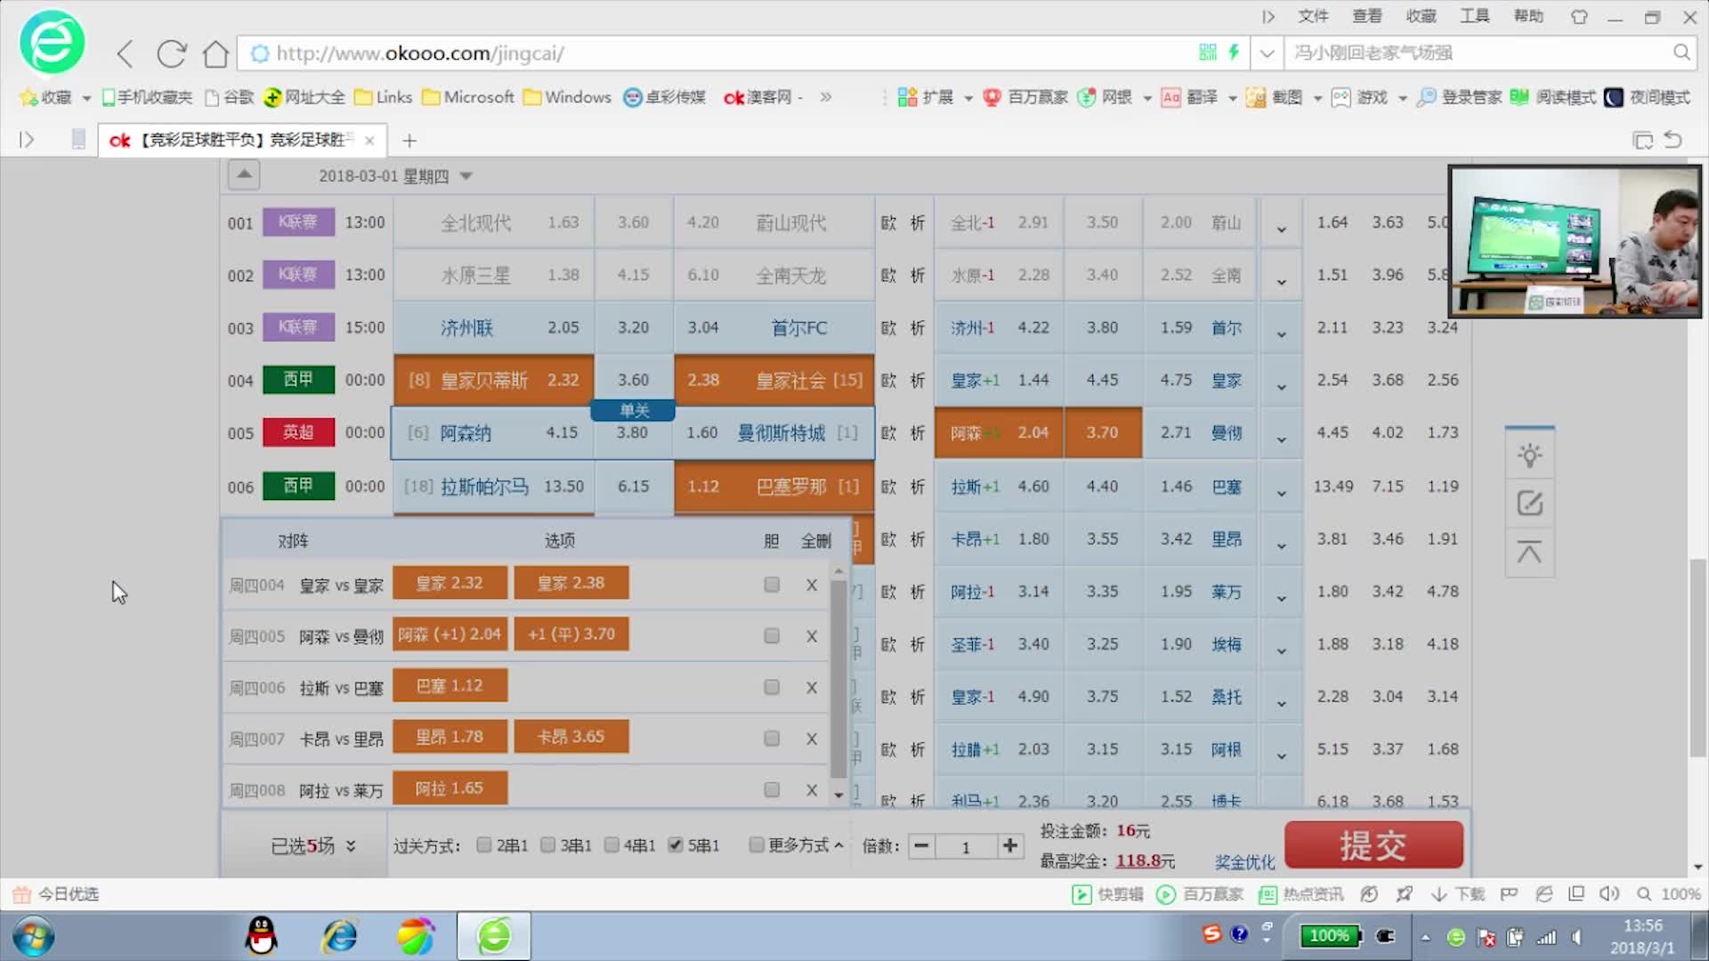Open Internet Explorer in taskbar
This screenshot has height=961, width=1709.
(339, 936)
